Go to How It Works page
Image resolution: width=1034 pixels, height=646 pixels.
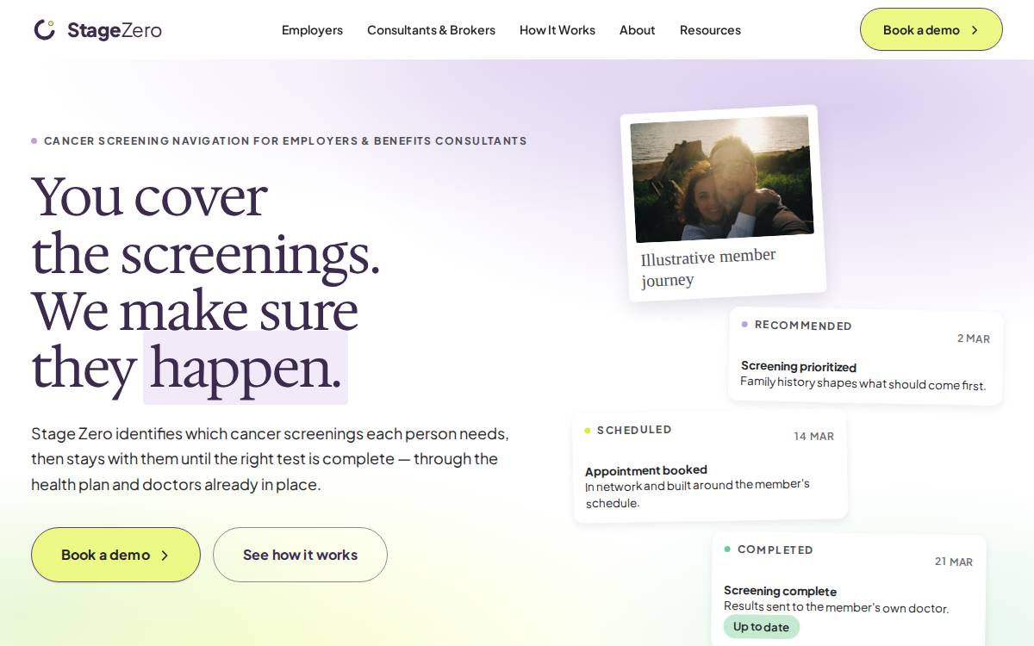pyautogui.click(x=557, y=30)
